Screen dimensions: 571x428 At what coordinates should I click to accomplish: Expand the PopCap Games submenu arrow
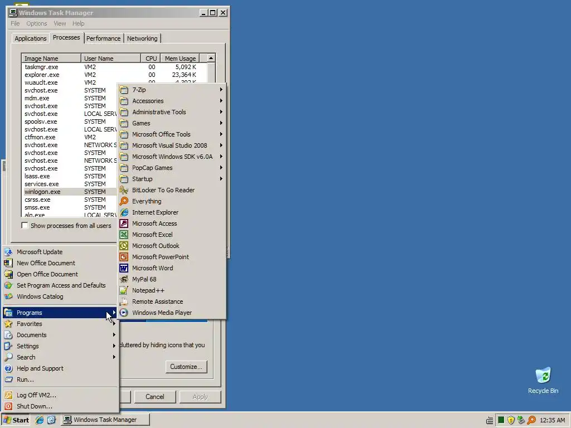tap(221, 168)
